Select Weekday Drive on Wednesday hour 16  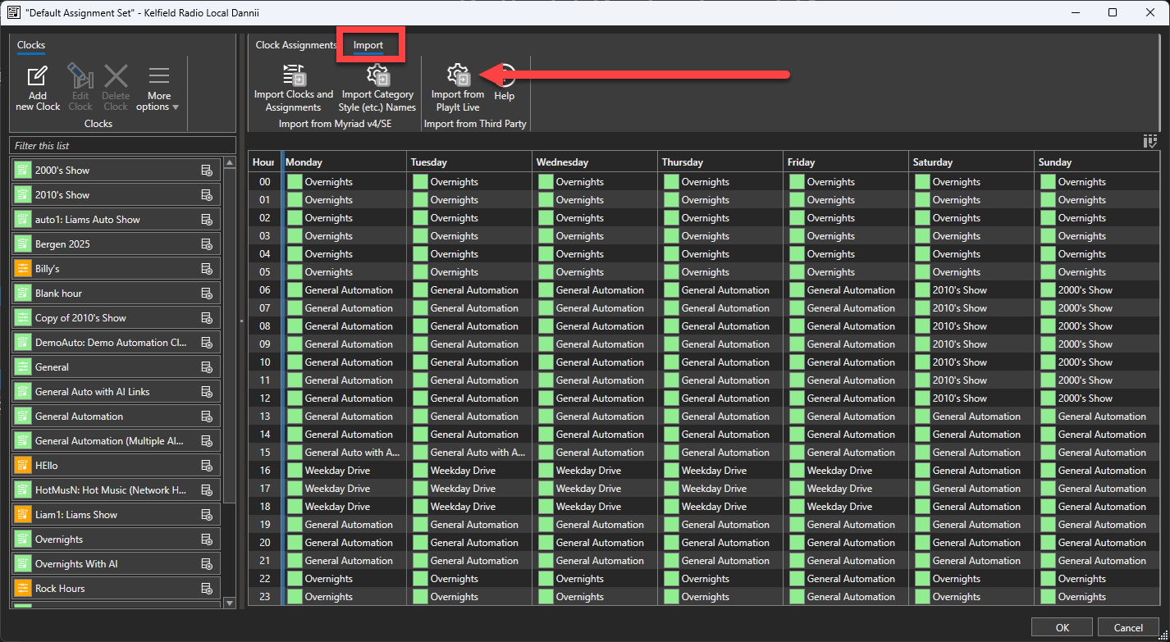coord(587,471)
